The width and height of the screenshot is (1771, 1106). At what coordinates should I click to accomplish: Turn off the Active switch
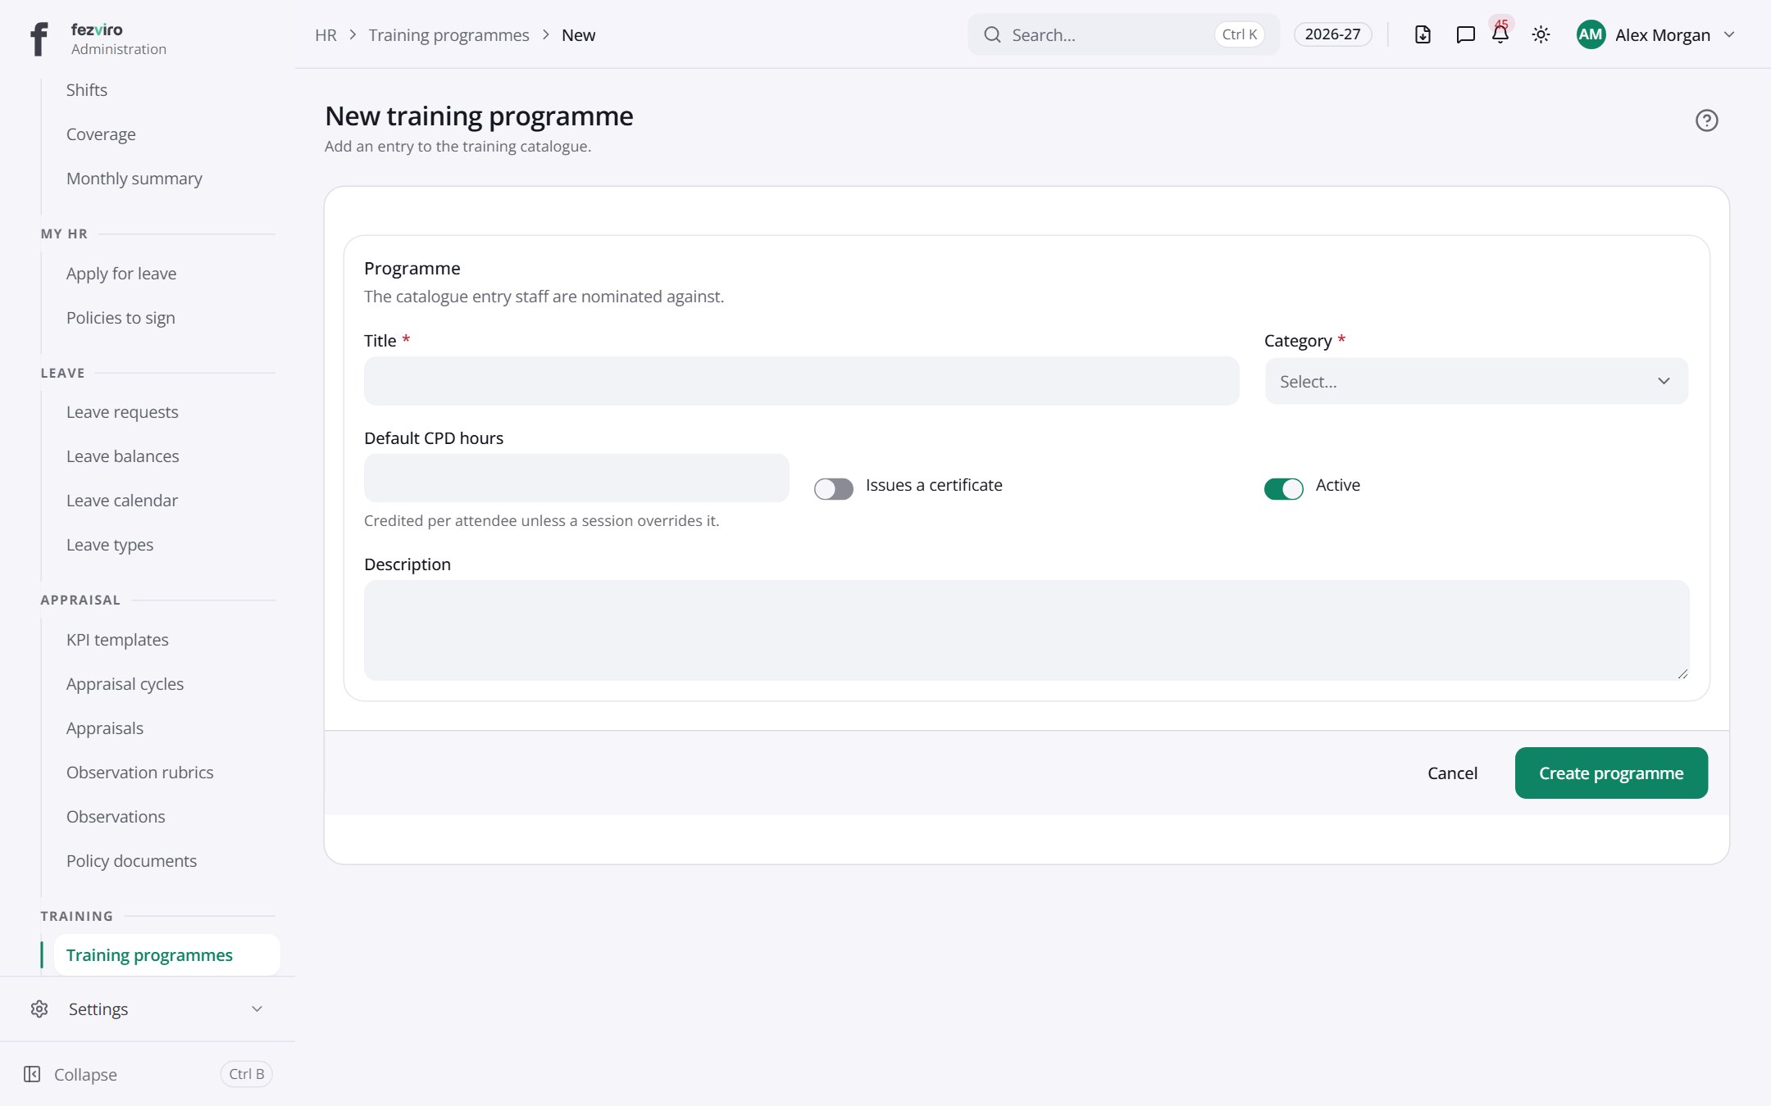click(x=1283, y=488)
